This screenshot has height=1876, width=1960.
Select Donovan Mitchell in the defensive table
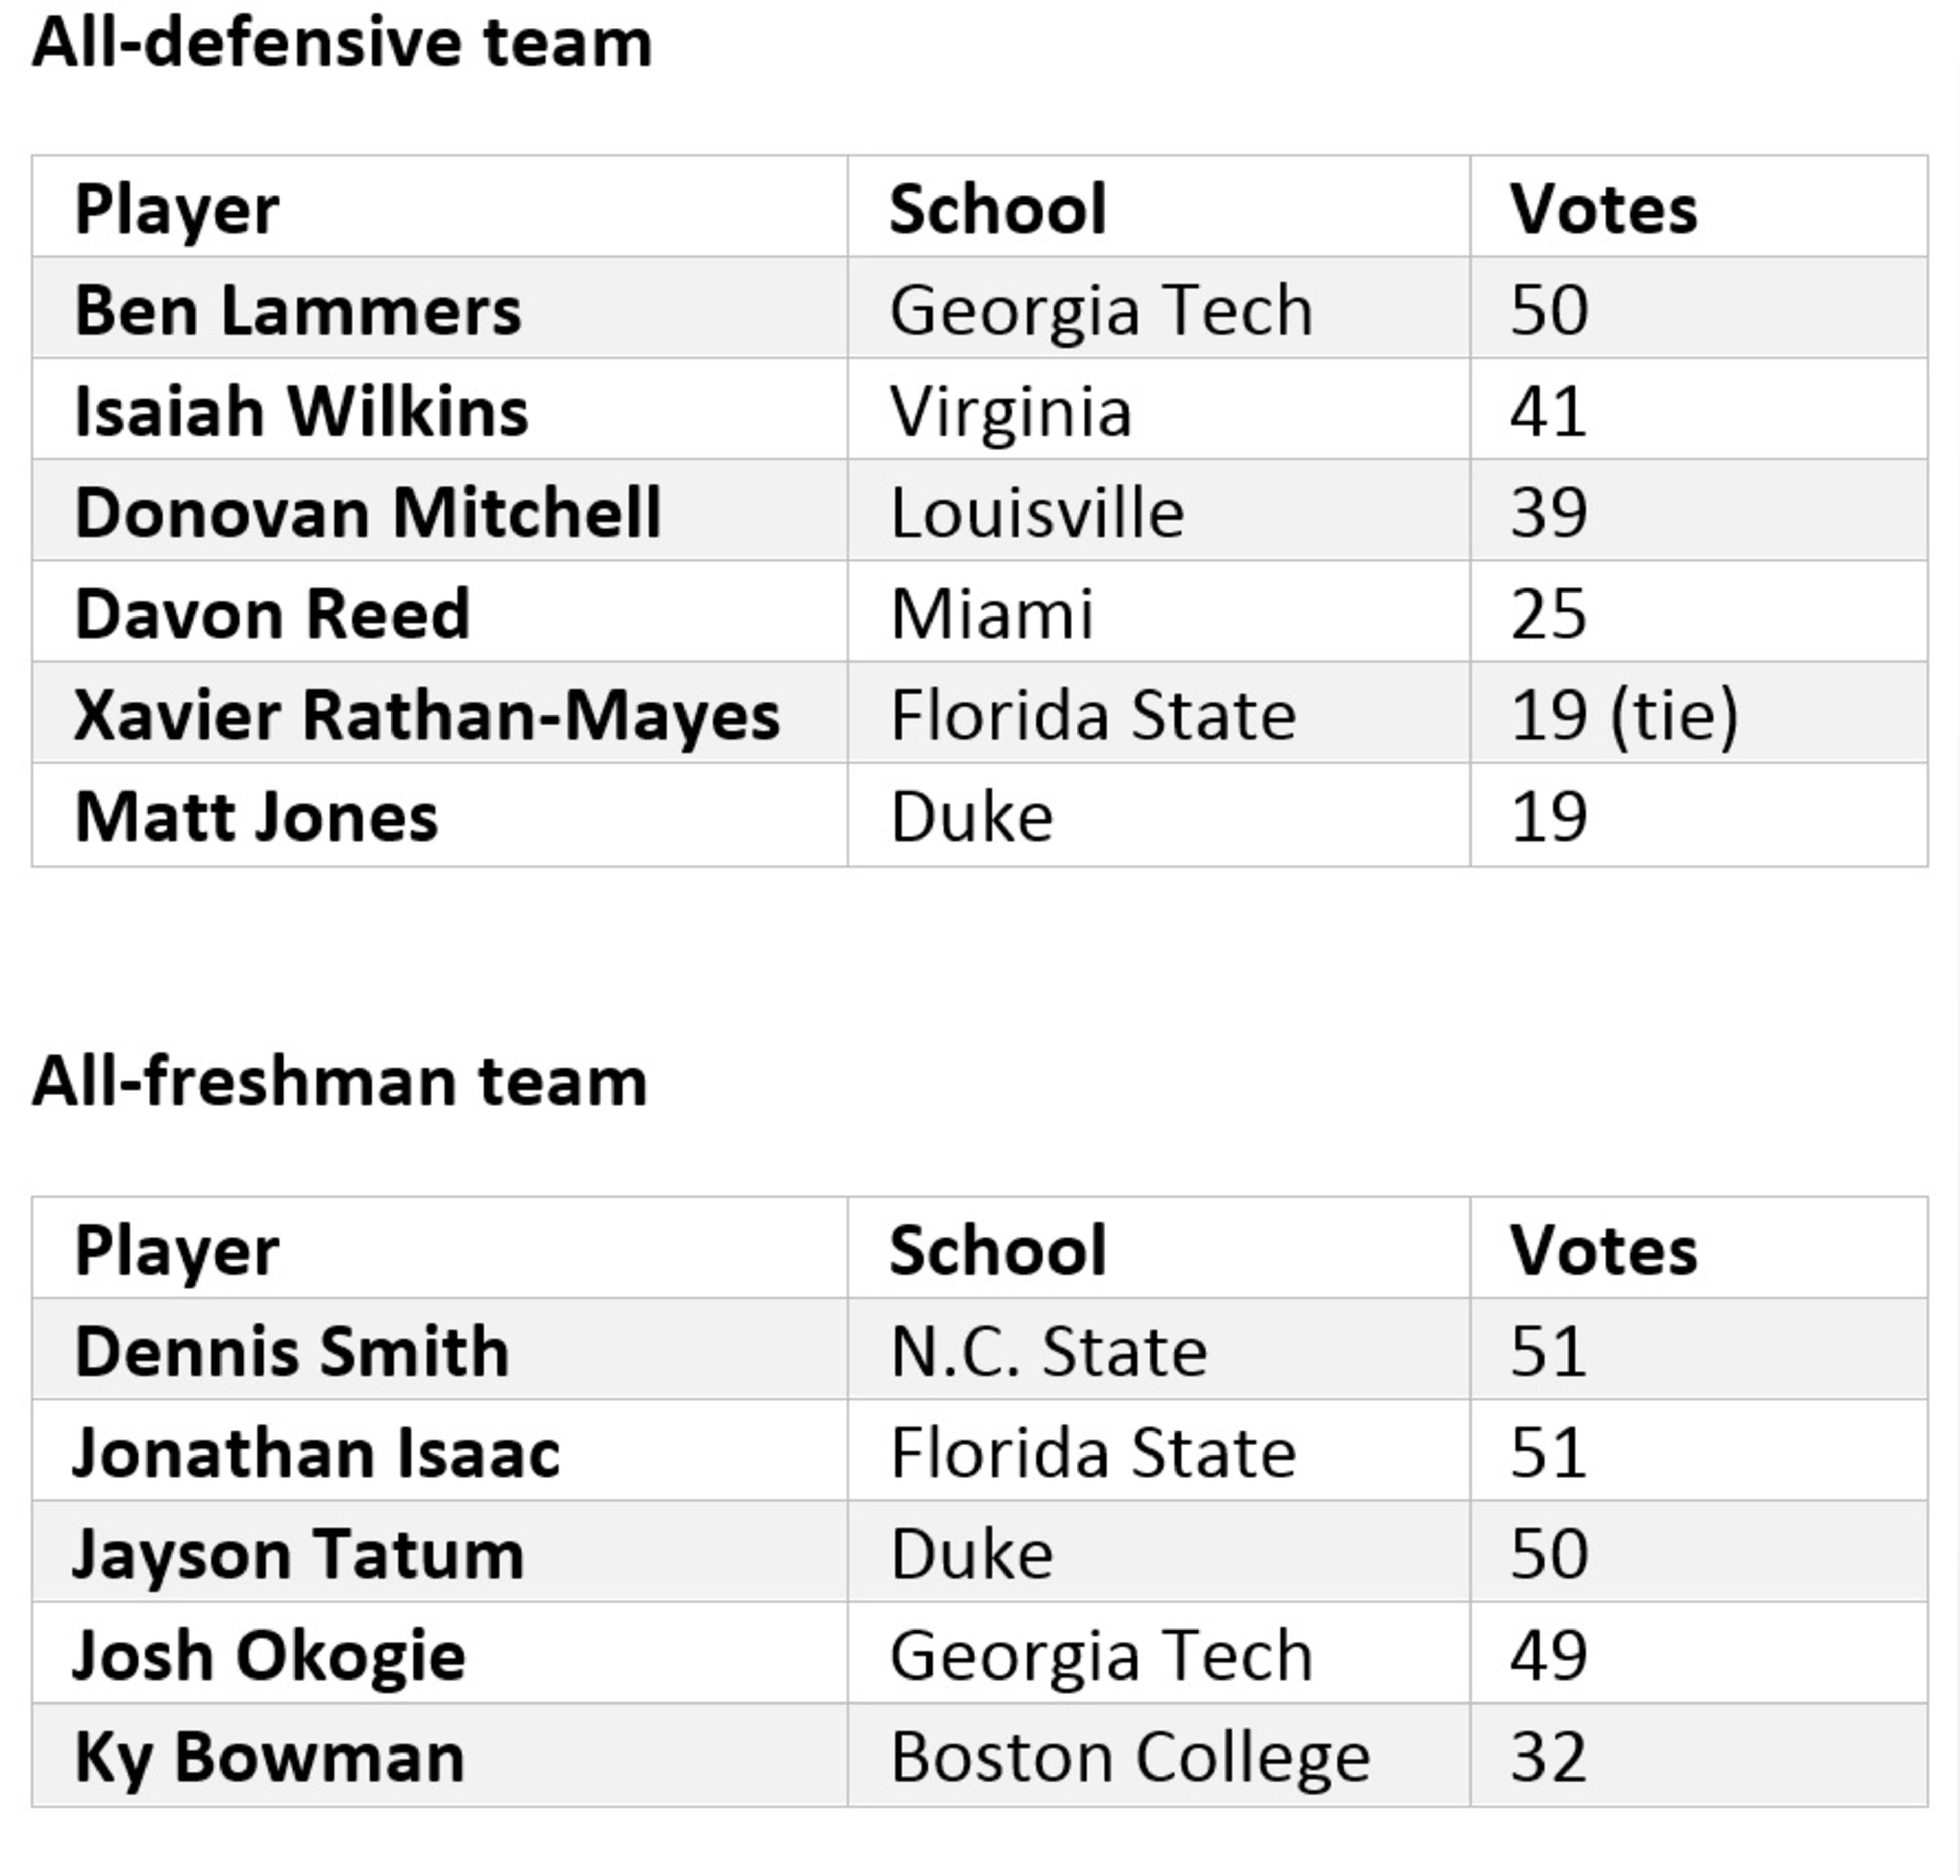point(368,513)
